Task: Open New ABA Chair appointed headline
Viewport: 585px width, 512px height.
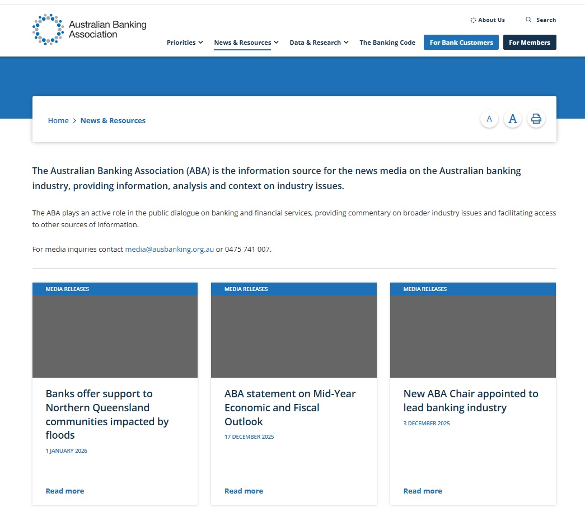Action: (470, 401)
